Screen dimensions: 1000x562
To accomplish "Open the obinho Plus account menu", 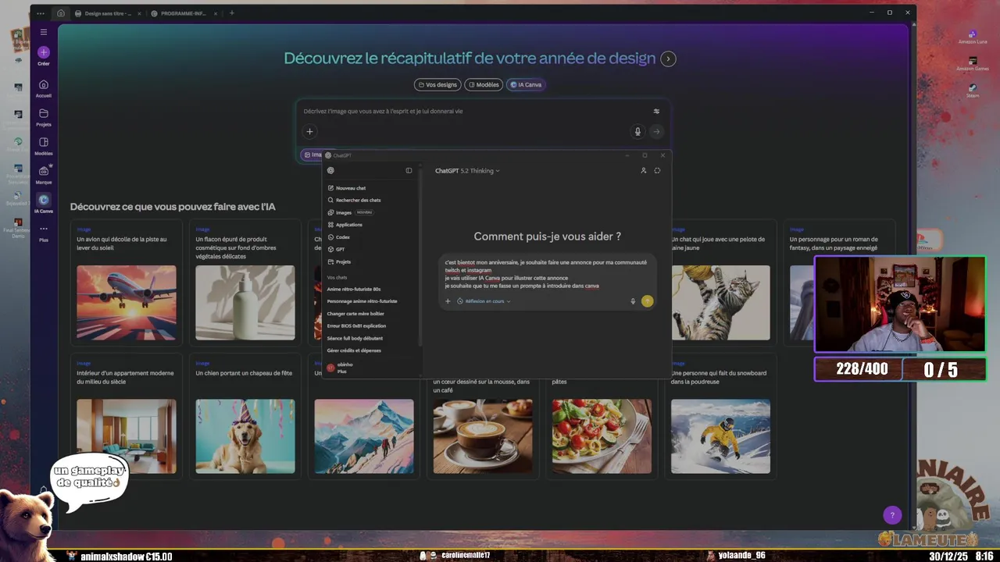I will [341, 368].
